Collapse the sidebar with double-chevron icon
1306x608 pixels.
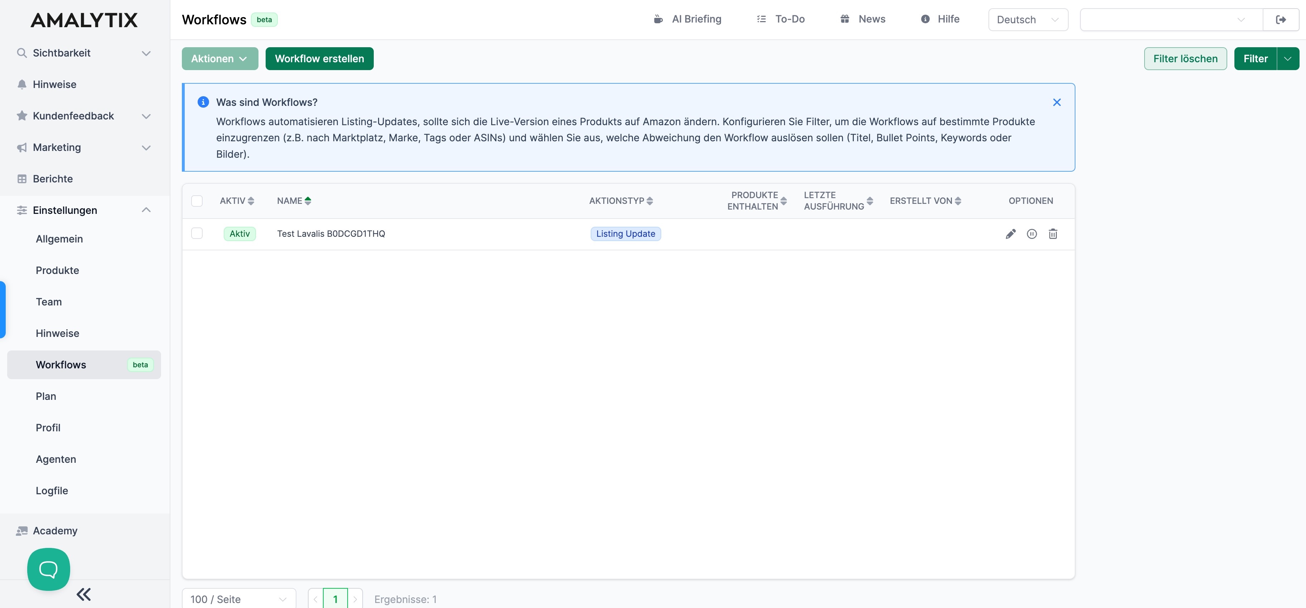(x=84, y=594)
